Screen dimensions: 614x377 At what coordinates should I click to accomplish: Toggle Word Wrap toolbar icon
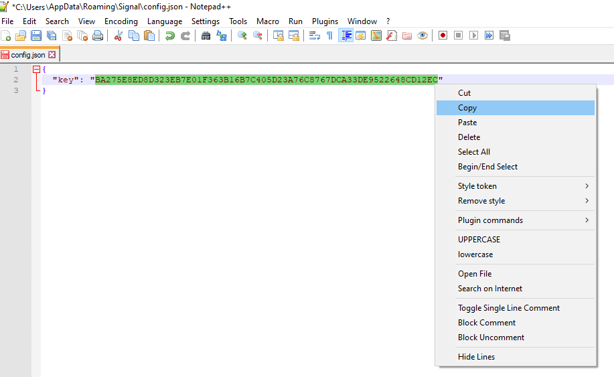click(315, 35)
